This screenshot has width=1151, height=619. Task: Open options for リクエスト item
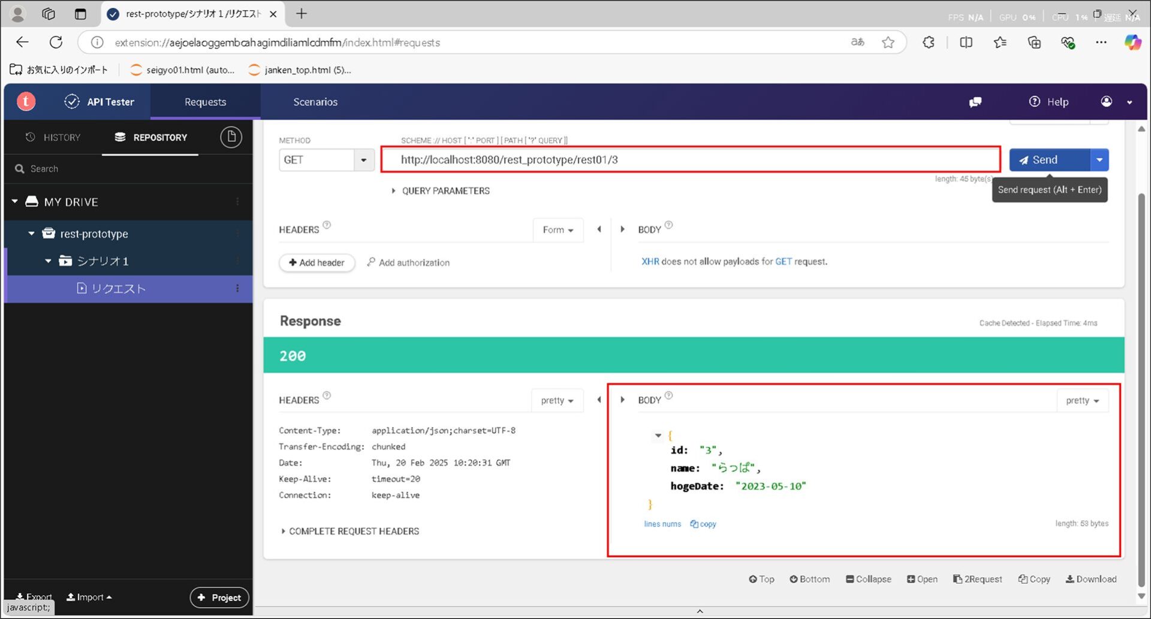click(x=237, y=289)
